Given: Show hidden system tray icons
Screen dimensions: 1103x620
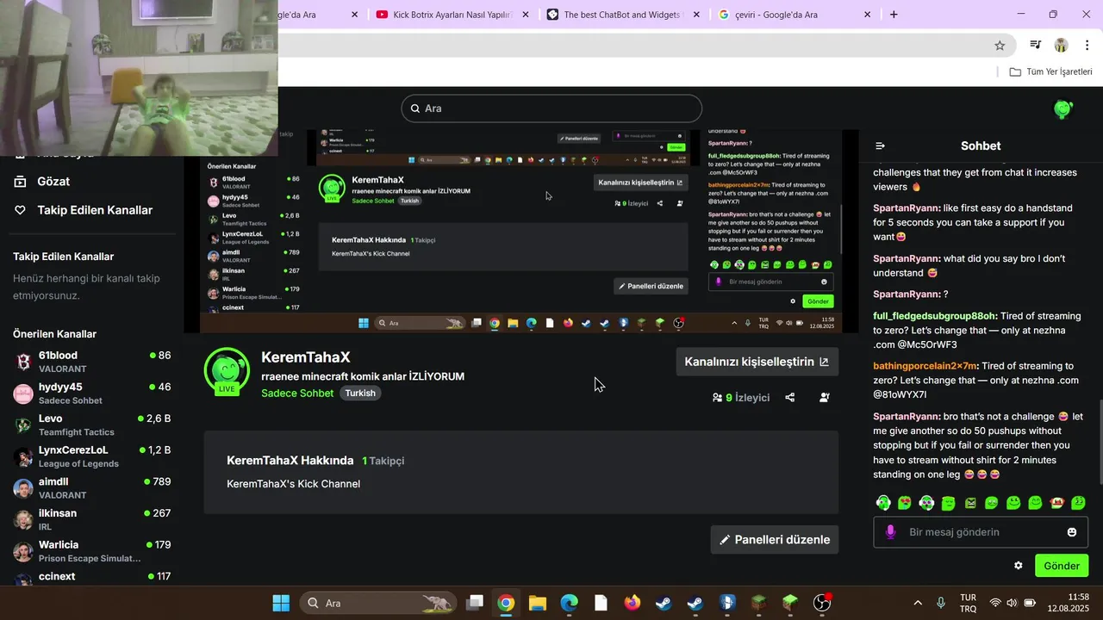Looking at the screenshot, I should pos(918,603).
